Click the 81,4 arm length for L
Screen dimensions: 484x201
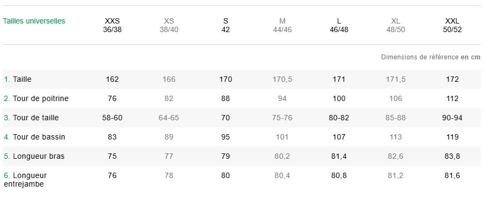(x=339, y=156)
